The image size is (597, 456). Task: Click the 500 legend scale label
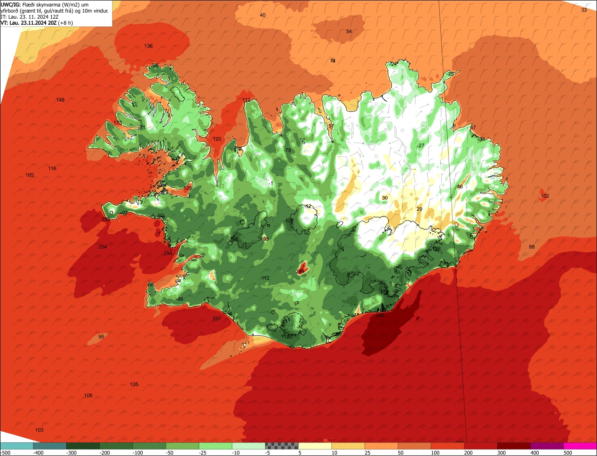[x=568, y=453]
